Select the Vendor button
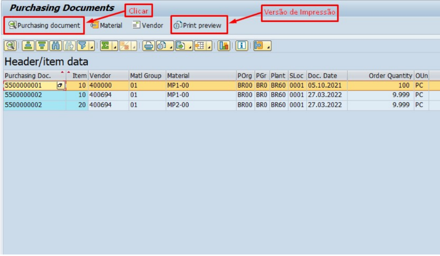The width and height of the screenshot is (440, 256). 148,25
